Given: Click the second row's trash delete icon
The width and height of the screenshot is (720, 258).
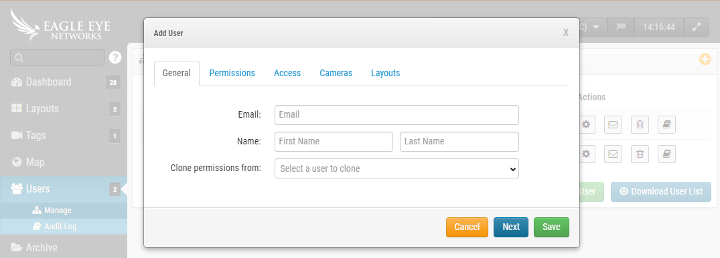Looking at the screenshot, I should 640,154.
